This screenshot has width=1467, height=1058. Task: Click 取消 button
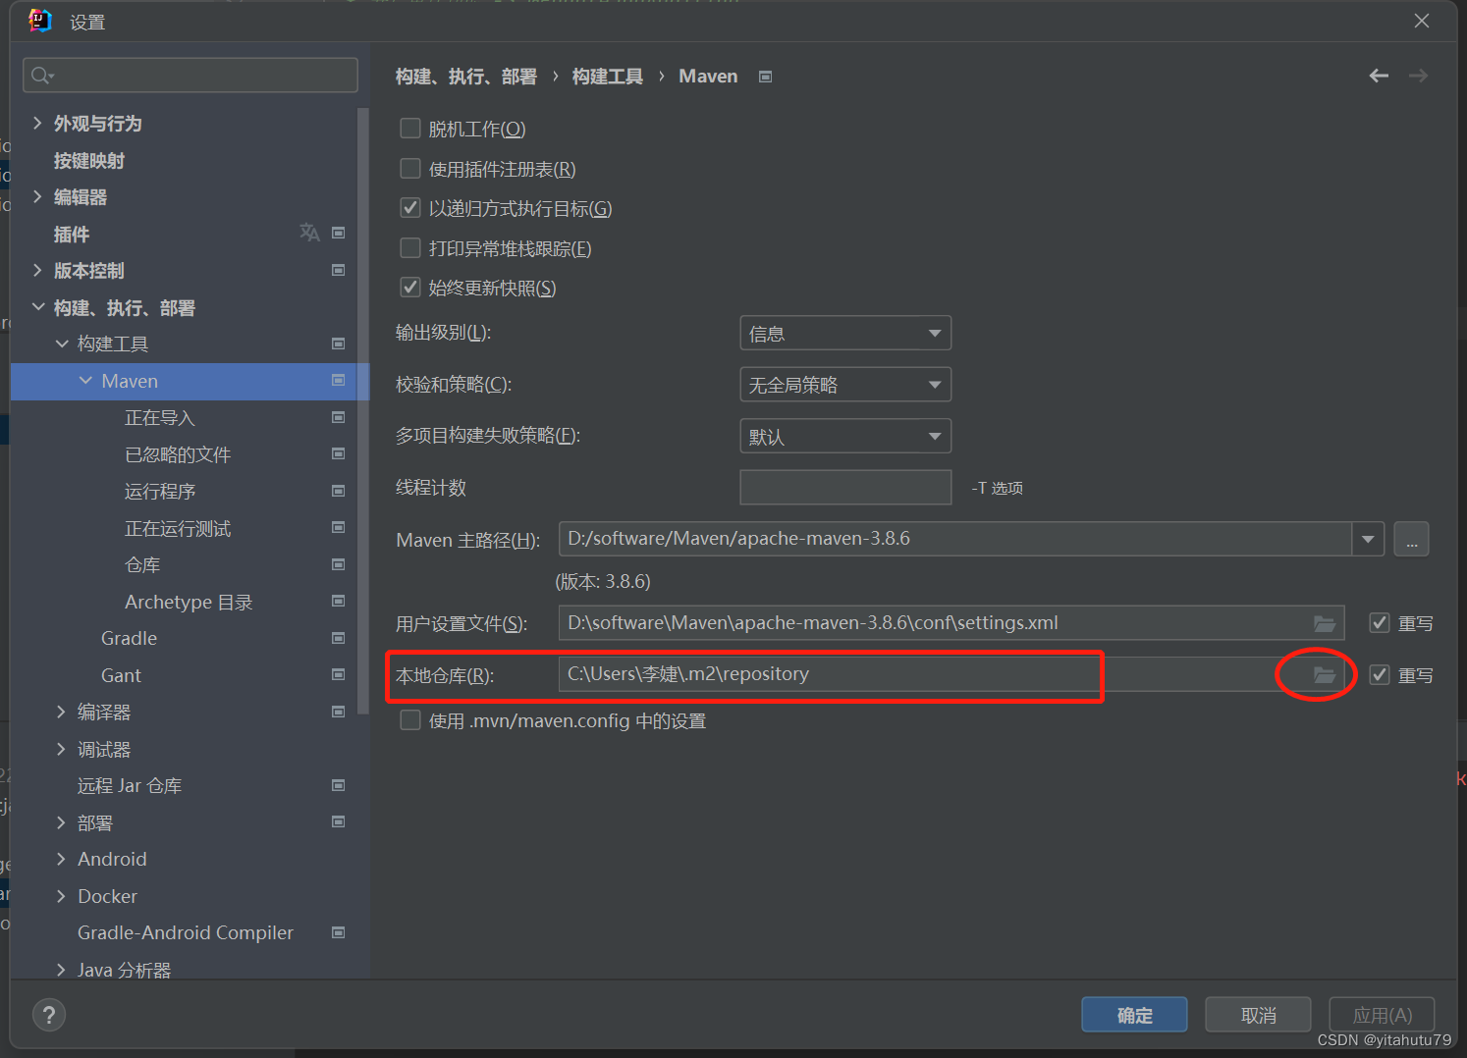1258,1015
